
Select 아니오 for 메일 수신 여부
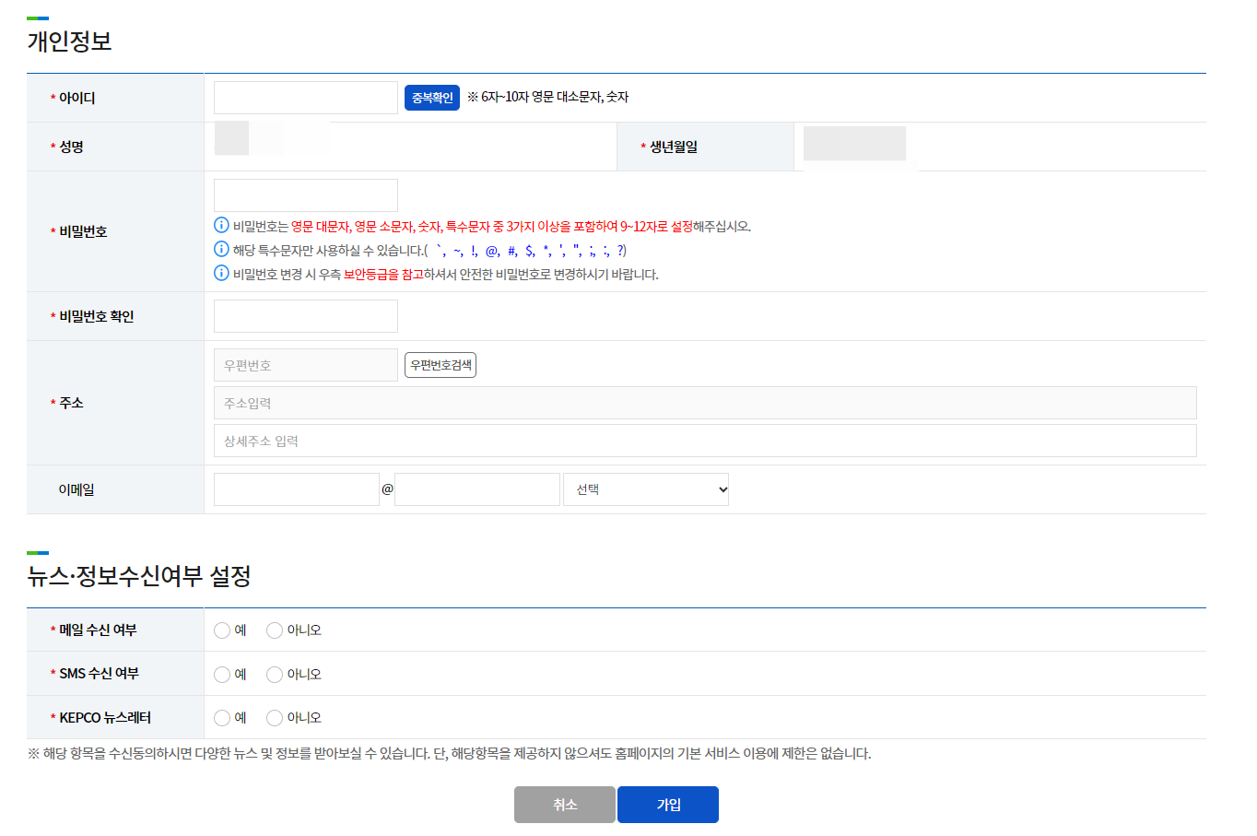tap(274, 630)
